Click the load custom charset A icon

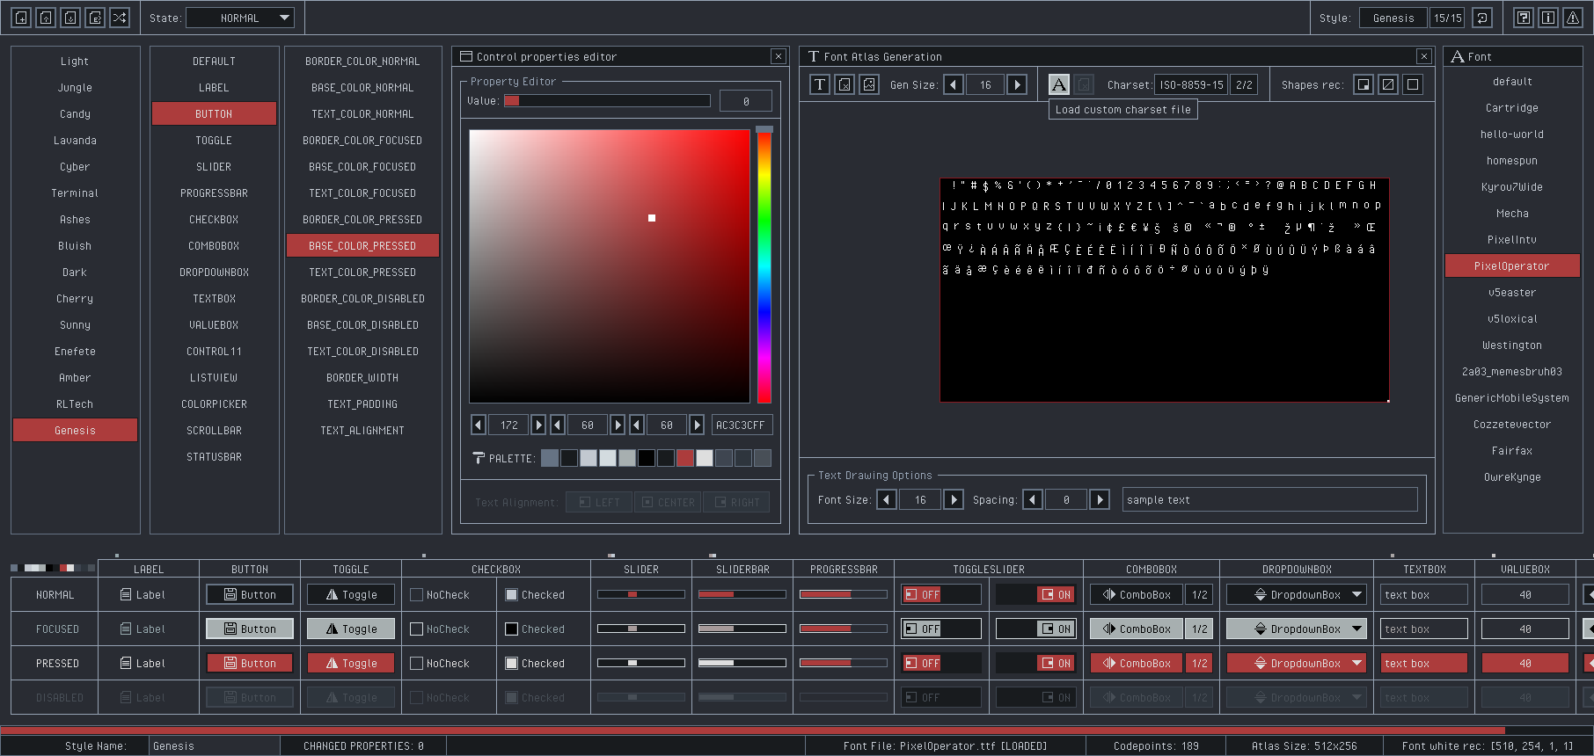click(x=1059, y=84)
